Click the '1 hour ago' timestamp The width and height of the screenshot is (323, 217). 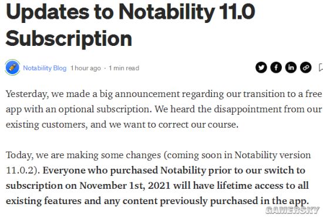[x=86, y=68]
